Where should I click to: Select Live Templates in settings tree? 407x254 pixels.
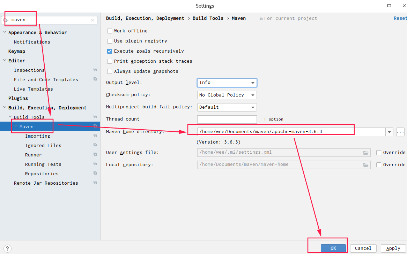(33, 89)
